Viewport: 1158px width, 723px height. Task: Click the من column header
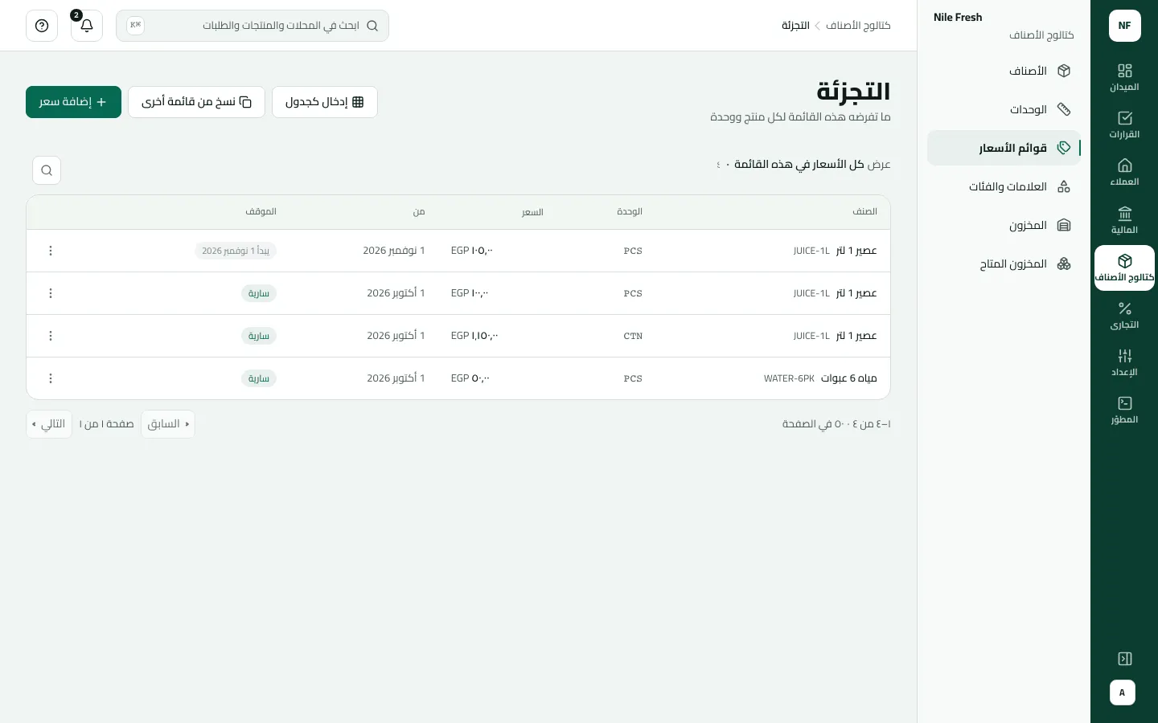(419, 212)
